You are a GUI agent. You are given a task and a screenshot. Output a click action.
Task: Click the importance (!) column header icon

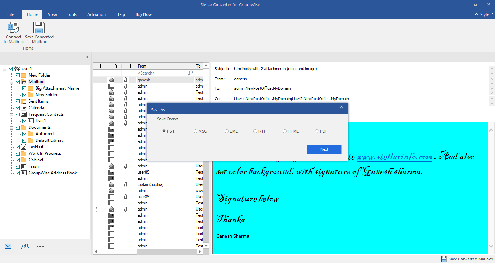coord(100,66)
